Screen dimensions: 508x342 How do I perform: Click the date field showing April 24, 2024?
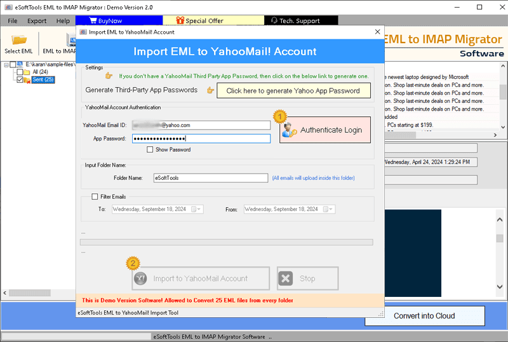click(x=431, y=162)
